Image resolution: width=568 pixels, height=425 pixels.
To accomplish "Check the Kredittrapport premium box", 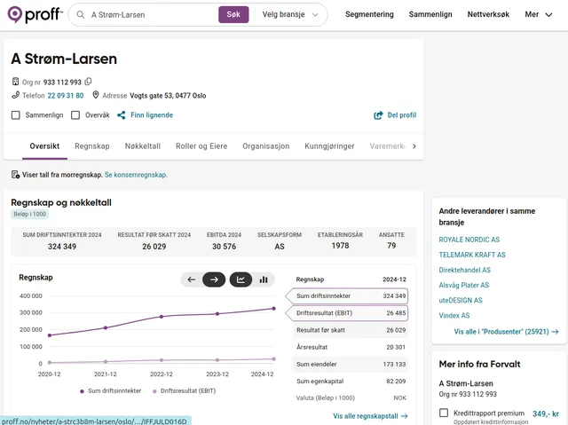I will (445, 413).
